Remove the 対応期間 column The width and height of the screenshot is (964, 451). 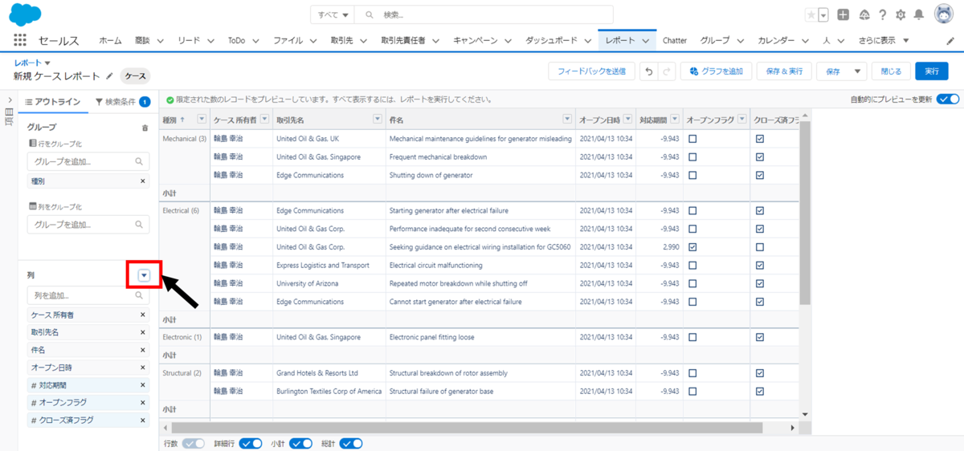[142, 385]
